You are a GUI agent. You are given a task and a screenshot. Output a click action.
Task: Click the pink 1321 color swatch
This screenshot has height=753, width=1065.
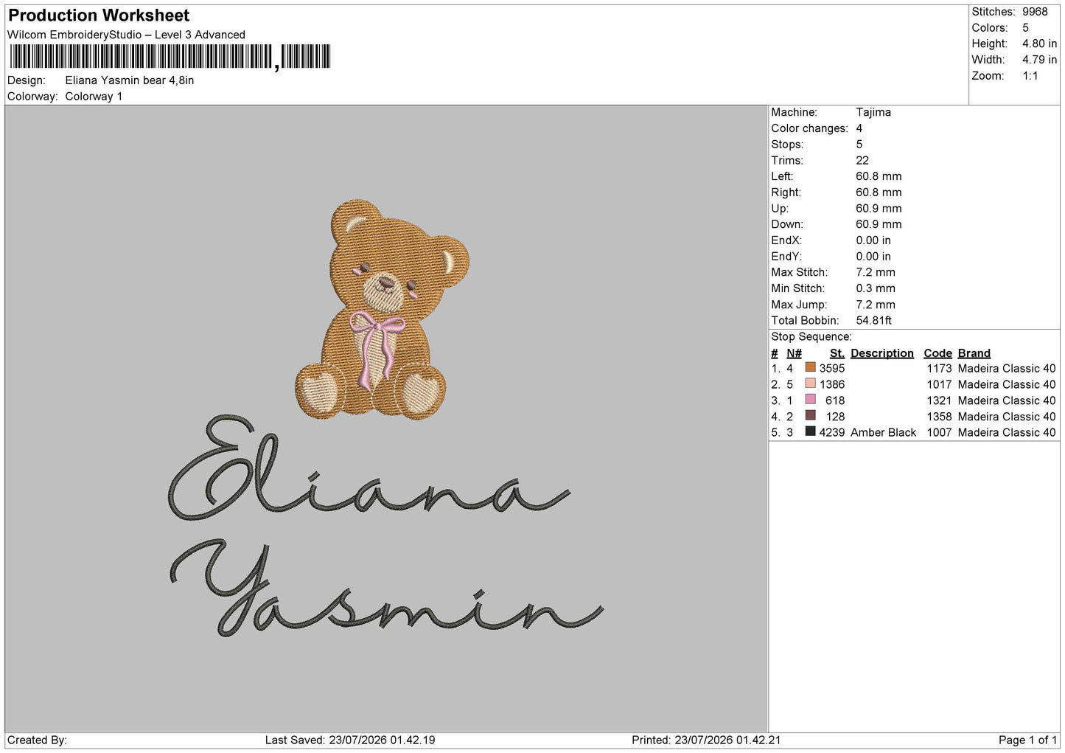[811, 400]
